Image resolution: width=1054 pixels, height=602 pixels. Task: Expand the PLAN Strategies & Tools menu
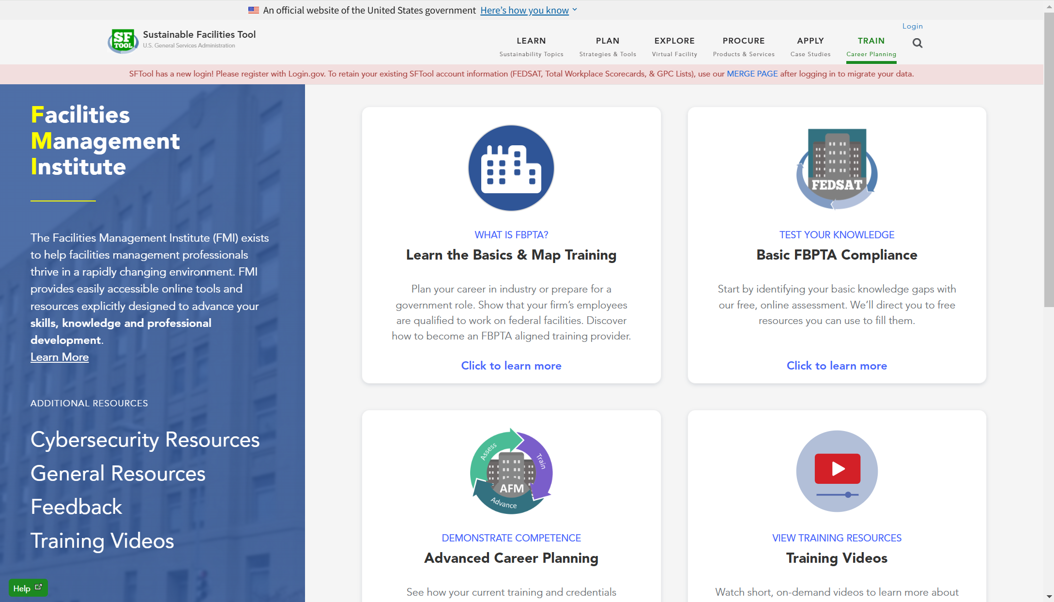pos(607,46)
